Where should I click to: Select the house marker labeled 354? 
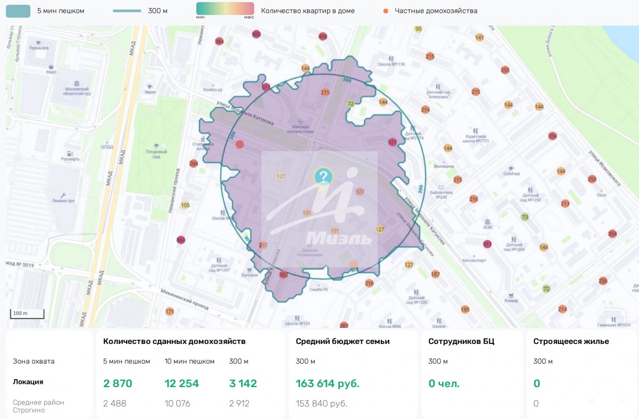[x=612, y=234]
